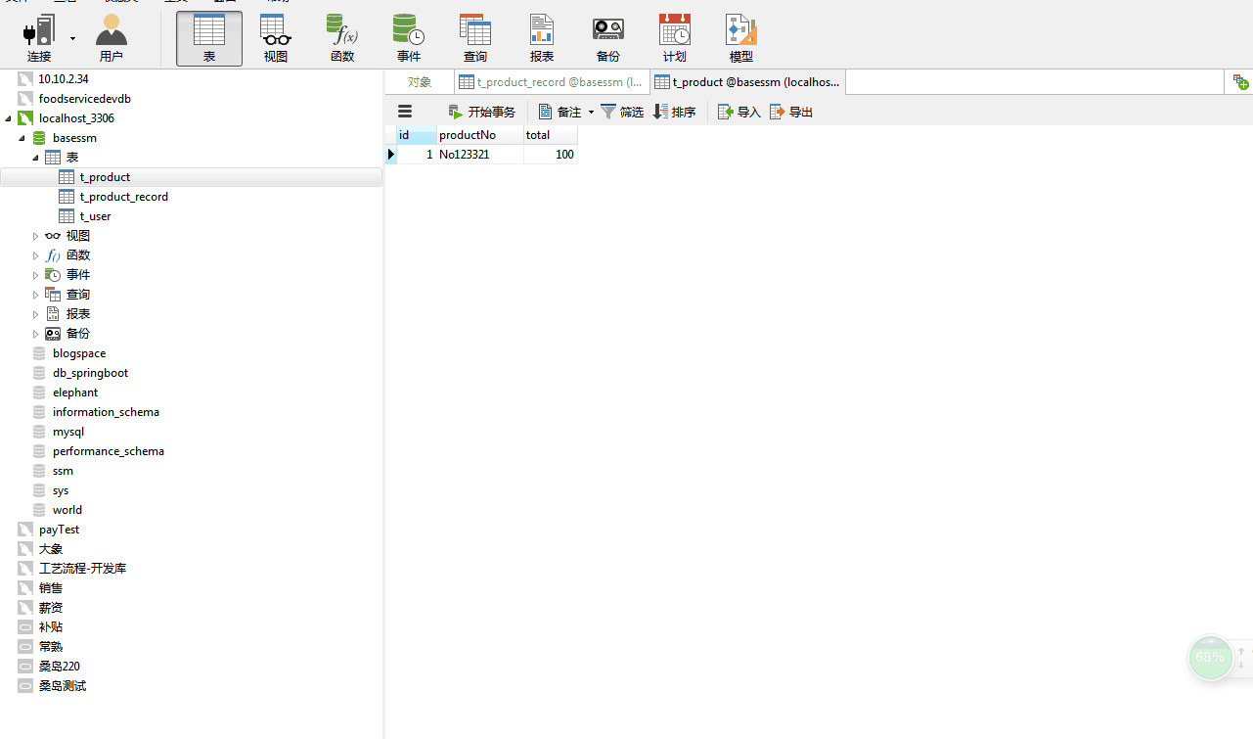Switch to the t_product_record tab
The height and width of the screenshot is (739, 1253).
[x=551, y=82]
